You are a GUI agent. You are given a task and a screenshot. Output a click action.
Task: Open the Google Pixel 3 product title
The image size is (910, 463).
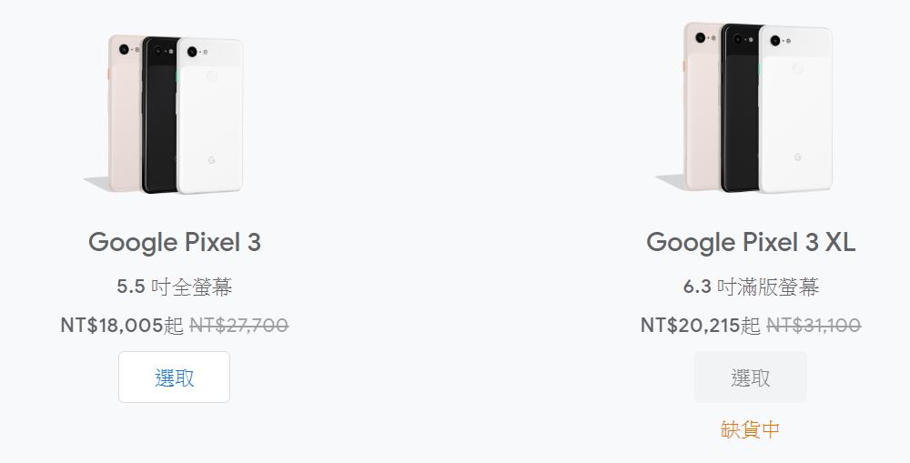coord(175,242)
